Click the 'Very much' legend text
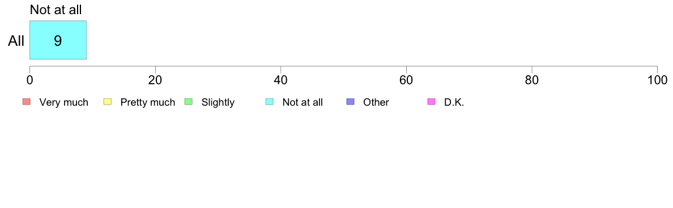This screenshot has width=673, height=208. (63, 102)
